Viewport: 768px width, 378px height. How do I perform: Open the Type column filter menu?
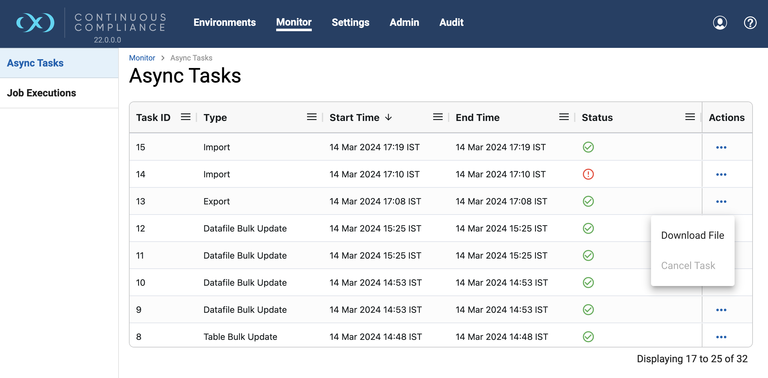[x=312, y=117]
